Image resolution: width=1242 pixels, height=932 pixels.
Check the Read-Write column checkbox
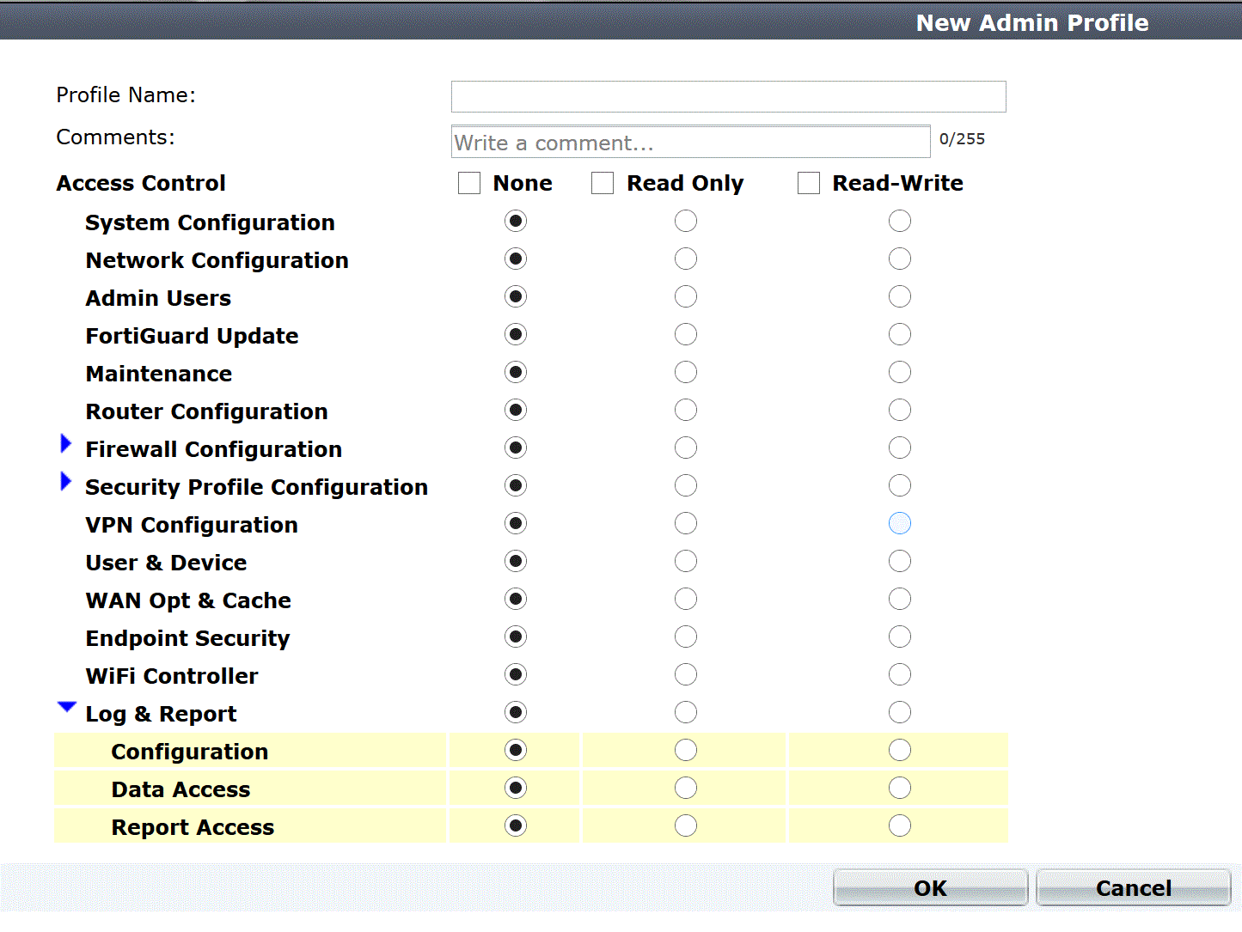coord(809,183)
